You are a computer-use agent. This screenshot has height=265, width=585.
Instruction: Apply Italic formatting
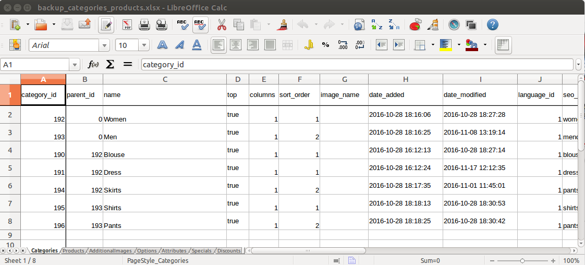click(180, 45)
